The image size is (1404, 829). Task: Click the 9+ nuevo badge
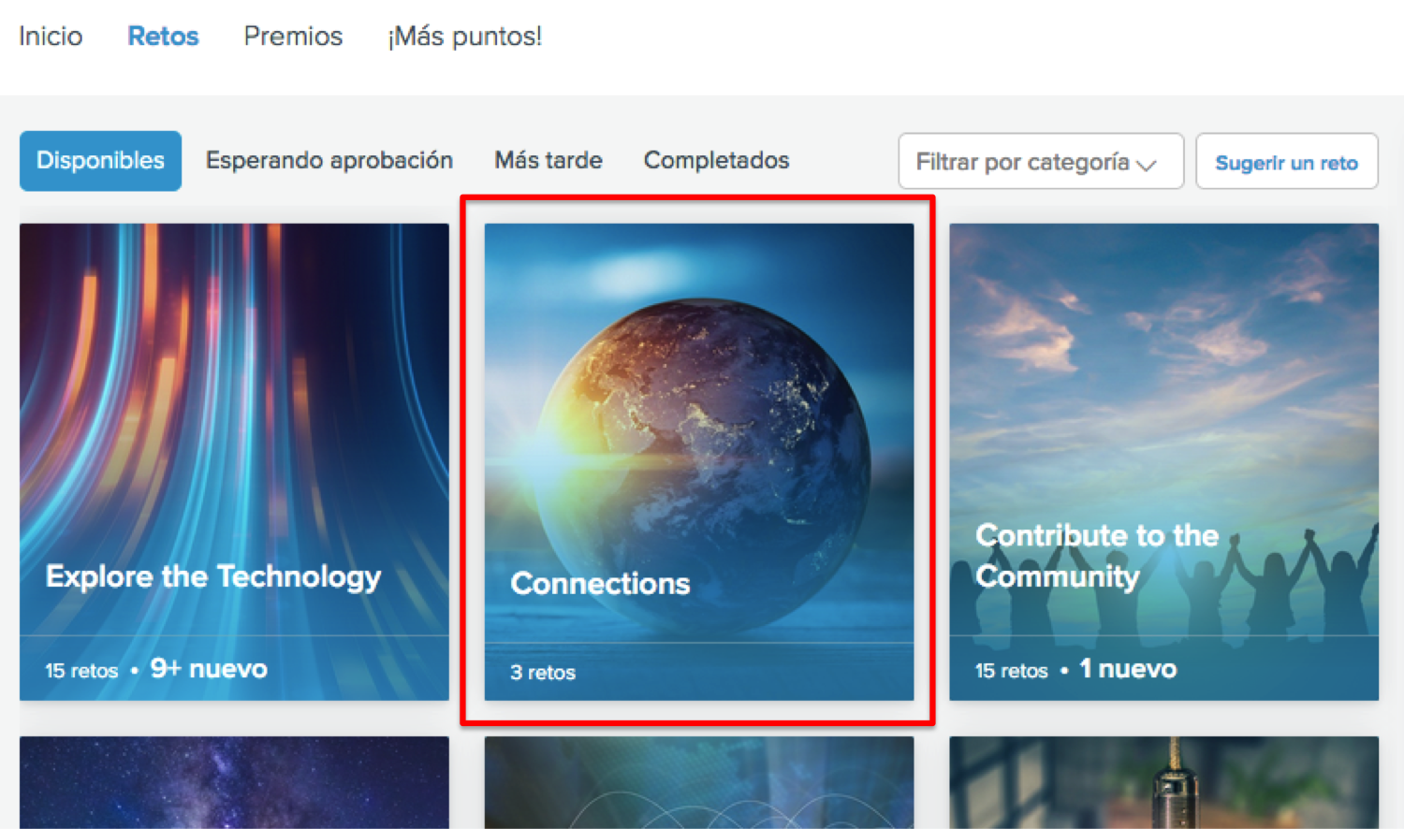coord(209,669)
